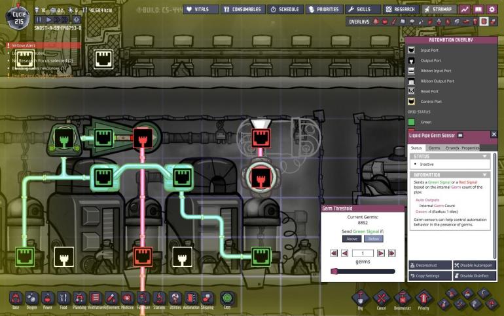Toggle the Conveyor overlay
The image size is (504, 316).
[493, 22]
